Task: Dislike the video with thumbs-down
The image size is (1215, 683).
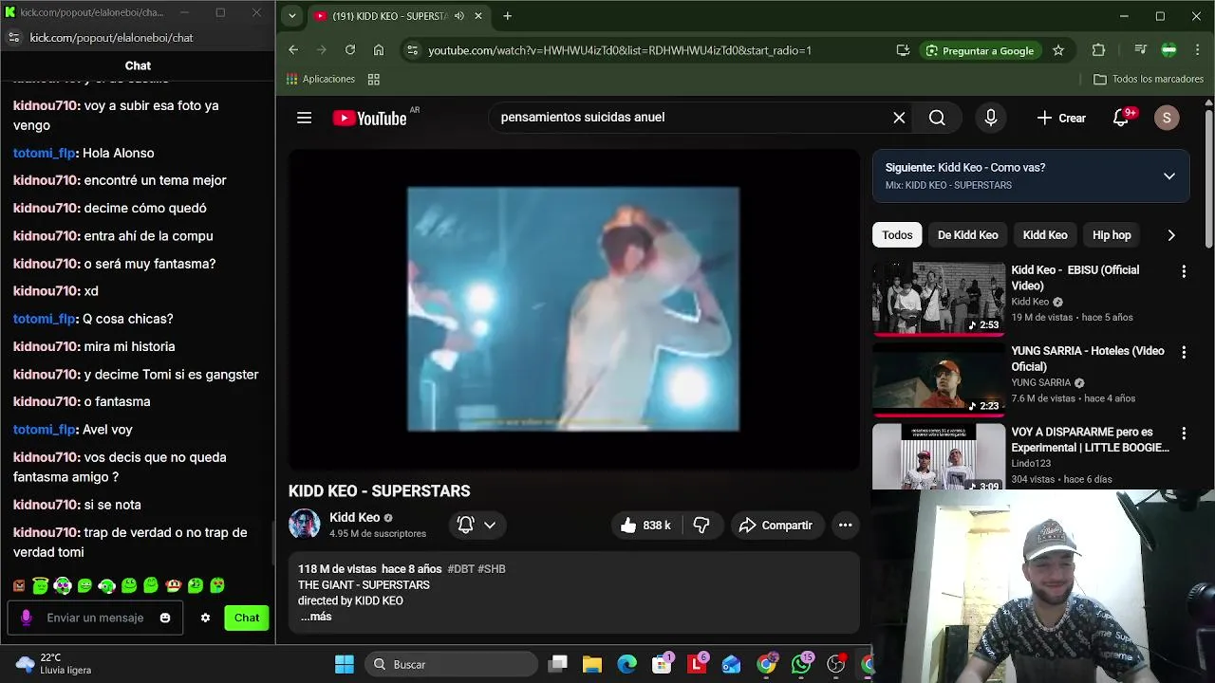Action: coord(701,525)
